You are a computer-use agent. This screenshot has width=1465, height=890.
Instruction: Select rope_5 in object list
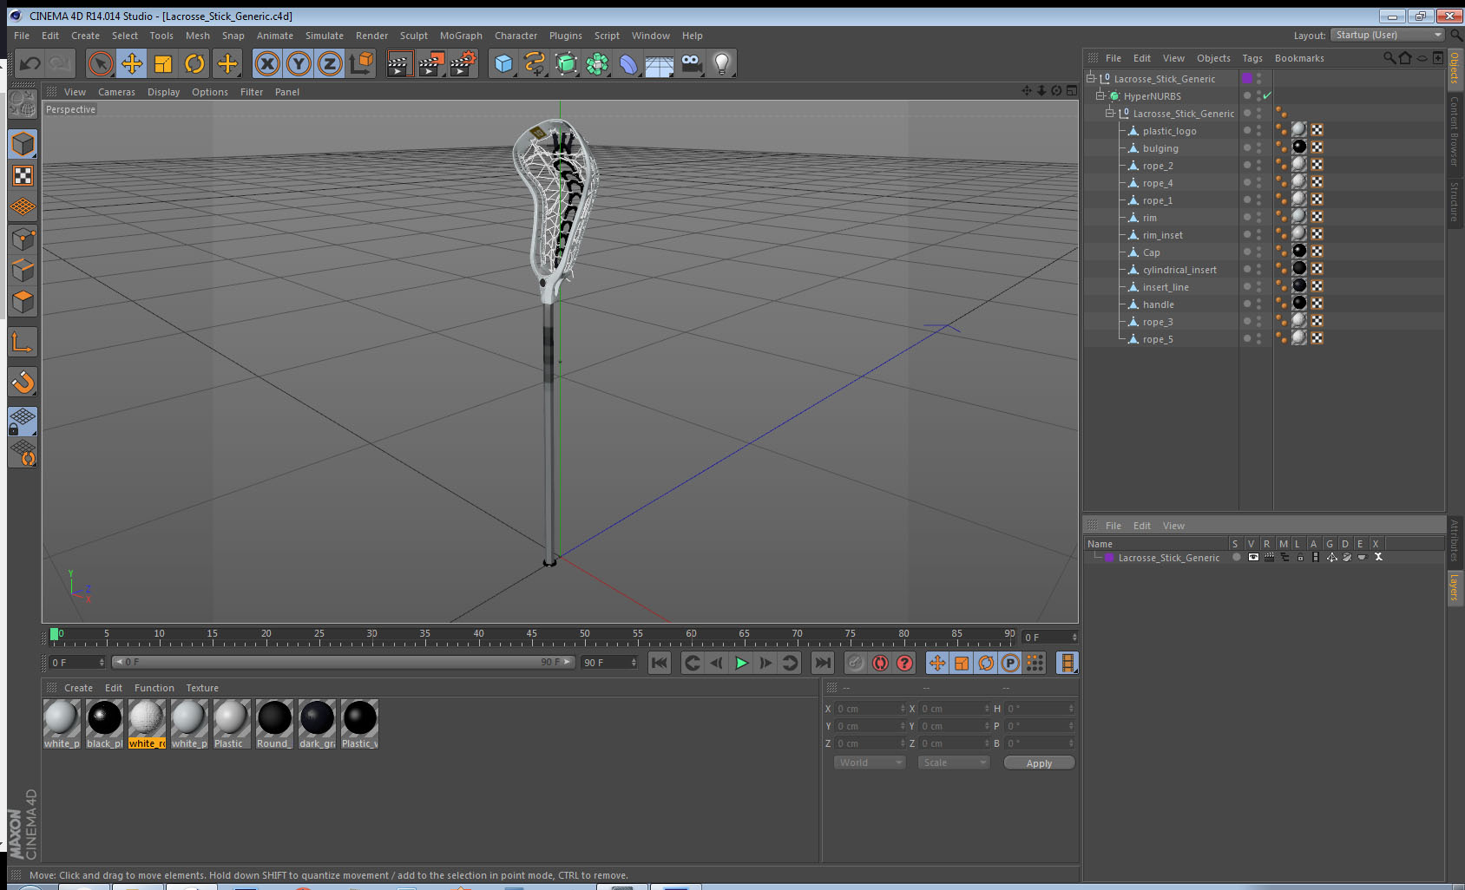click(x=1158, y=339)
